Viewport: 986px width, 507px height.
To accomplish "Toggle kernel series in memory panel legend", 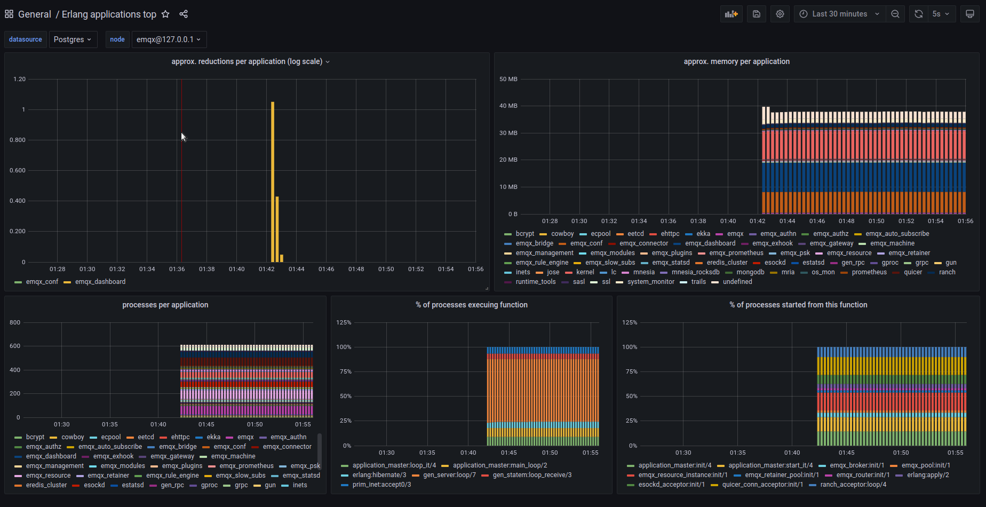I will pos(585,272).
